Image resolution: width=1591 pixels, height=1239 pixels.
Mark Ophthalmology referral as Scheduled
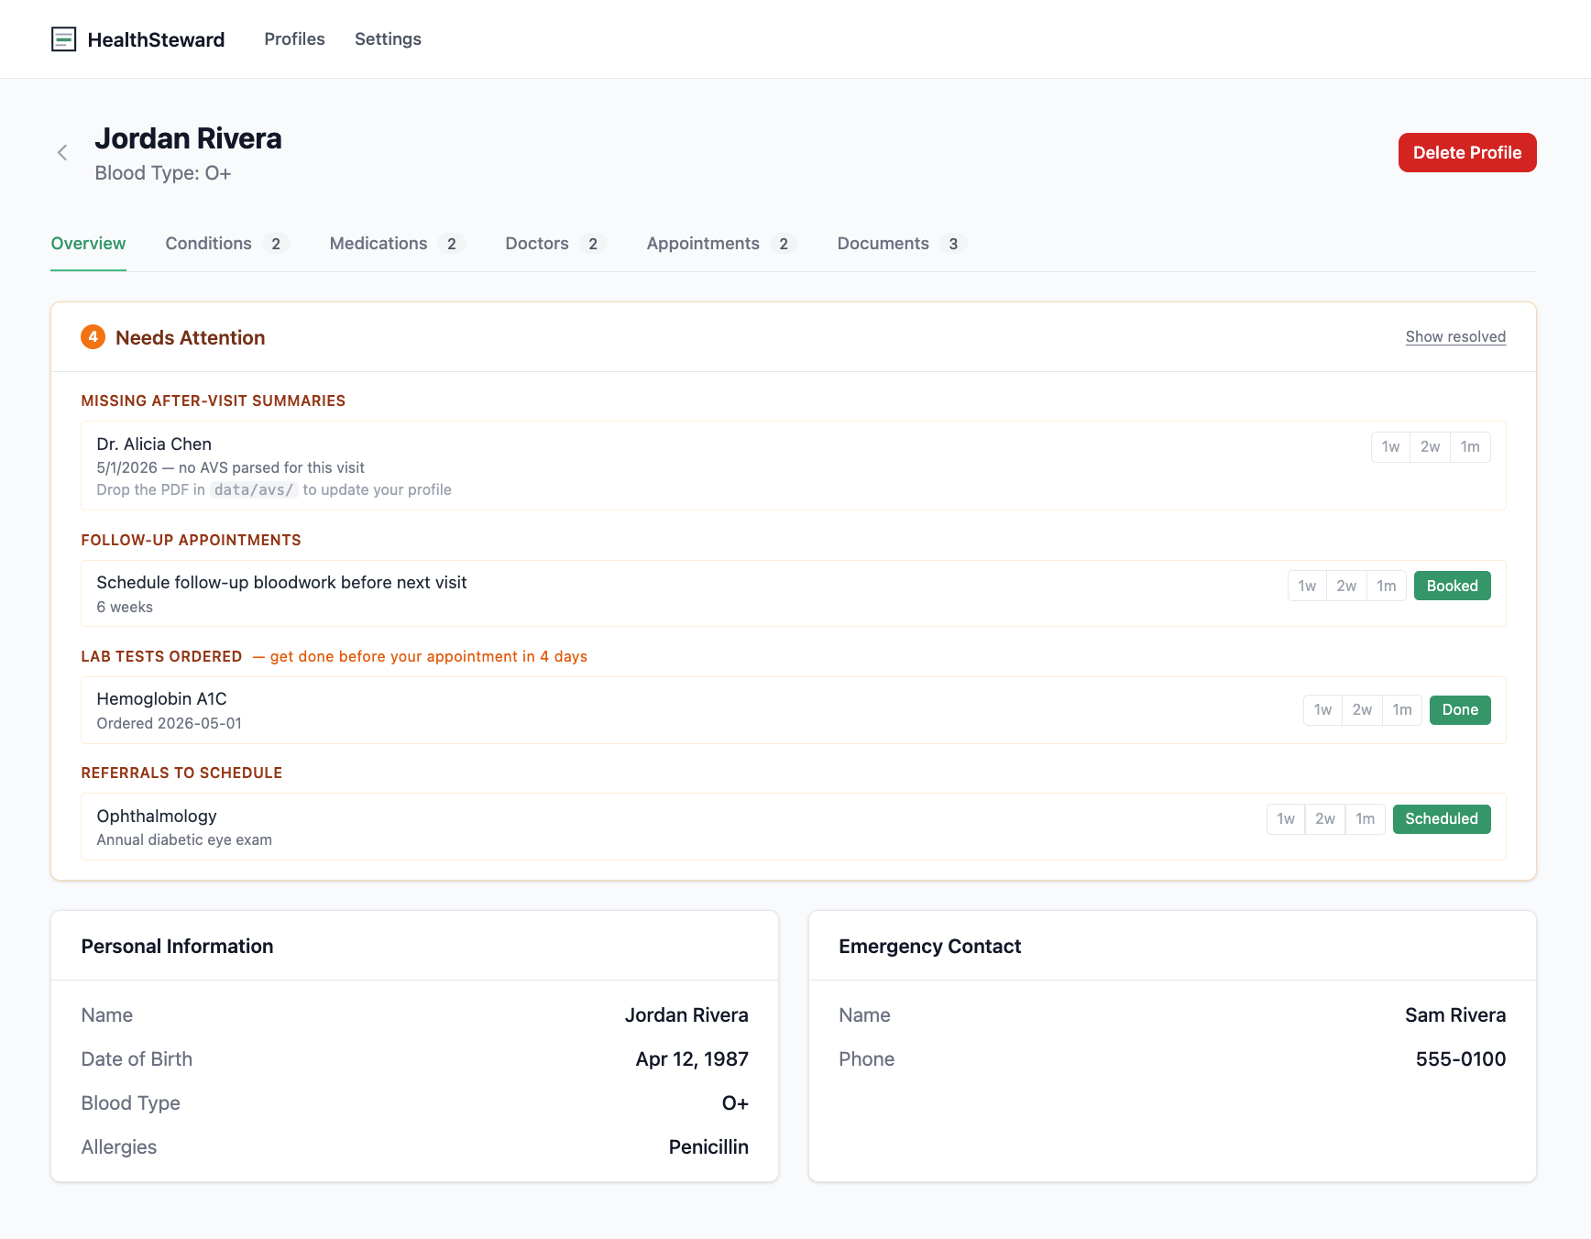coord(1442,819)
